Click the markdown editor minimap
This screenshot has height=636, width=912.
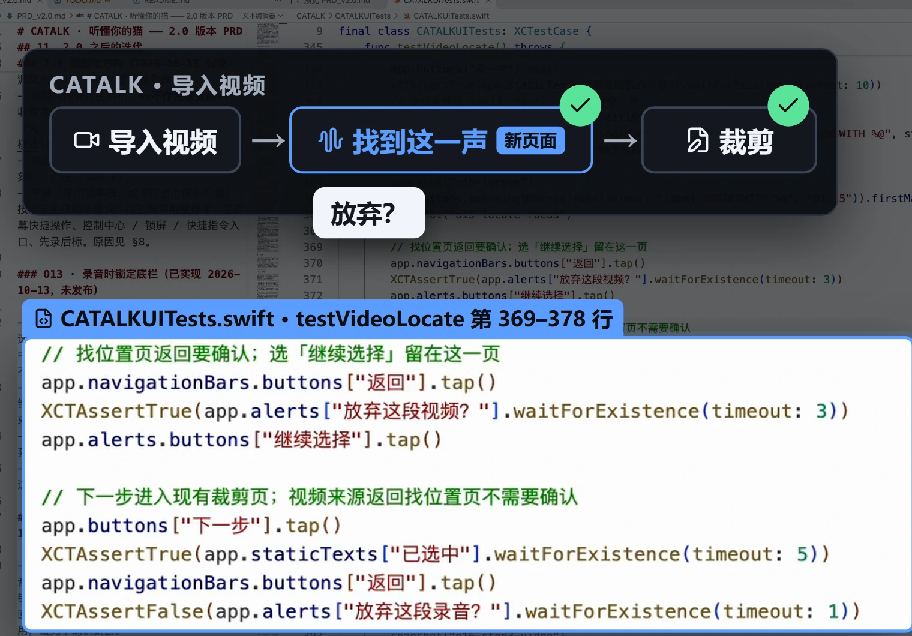click(x=268, y=162)
